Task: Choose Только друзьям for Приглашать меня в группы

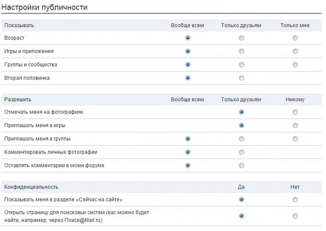Action: [x=241, y=139]
